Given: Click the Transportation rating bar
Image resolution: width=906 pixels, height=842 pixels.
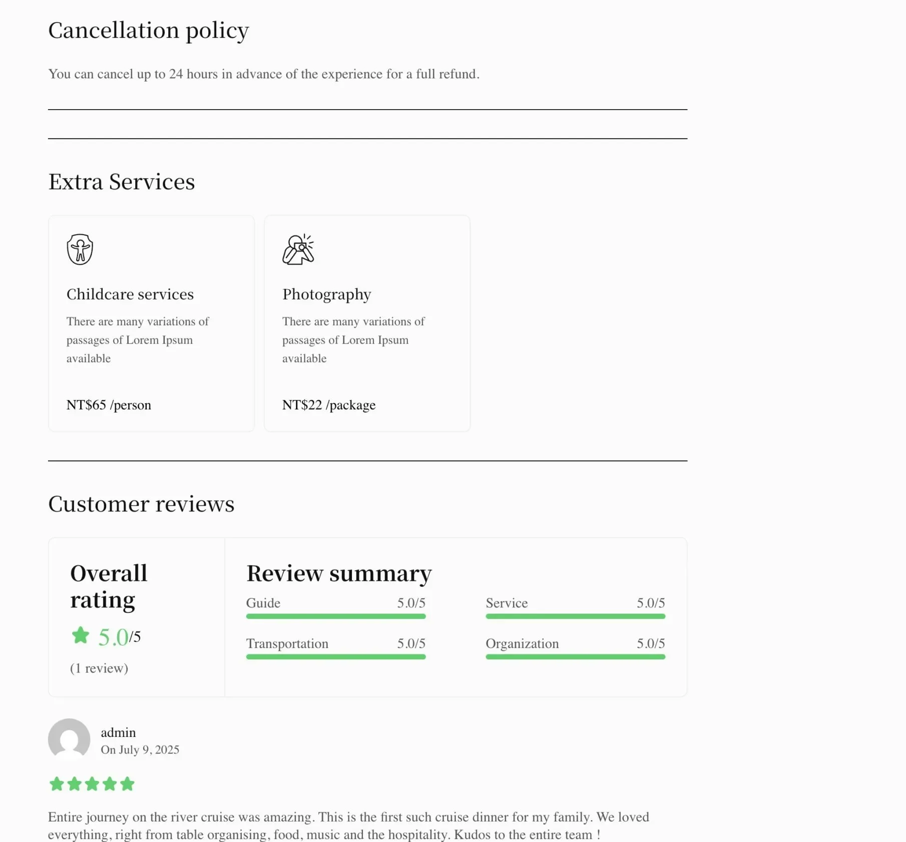Looking at the screenshot, I should (336, 657).
